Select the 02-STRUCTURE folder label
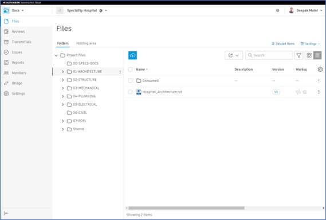The width and height of the screenshot is (326, 220). tap(85, 80)
